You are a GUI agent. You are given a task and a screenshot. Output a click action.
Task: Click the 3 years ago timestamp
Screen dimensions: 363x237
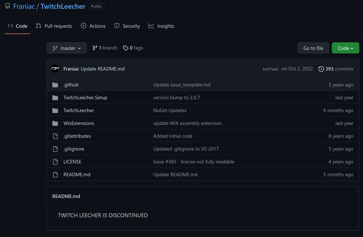click(341, 85)
